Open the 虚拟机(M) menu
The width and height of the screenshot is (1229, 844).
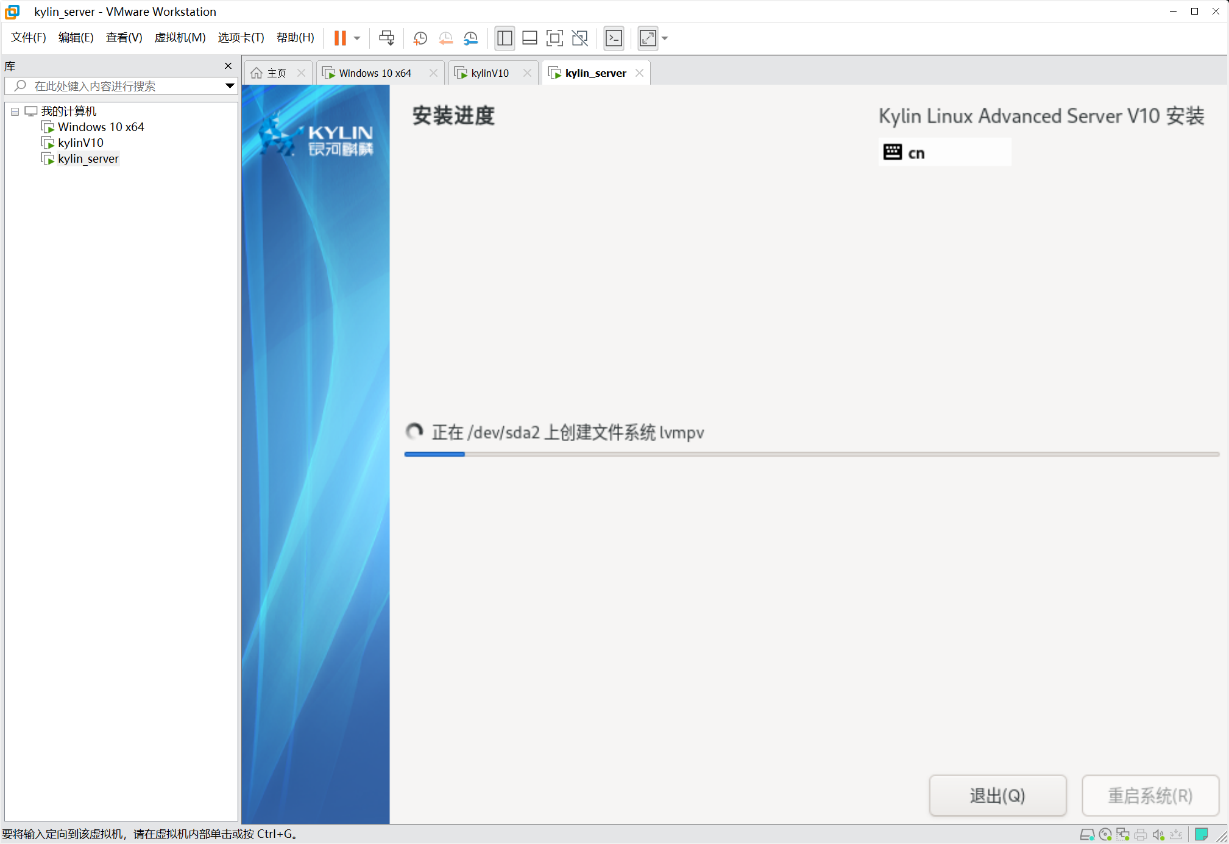click(180, 38)
